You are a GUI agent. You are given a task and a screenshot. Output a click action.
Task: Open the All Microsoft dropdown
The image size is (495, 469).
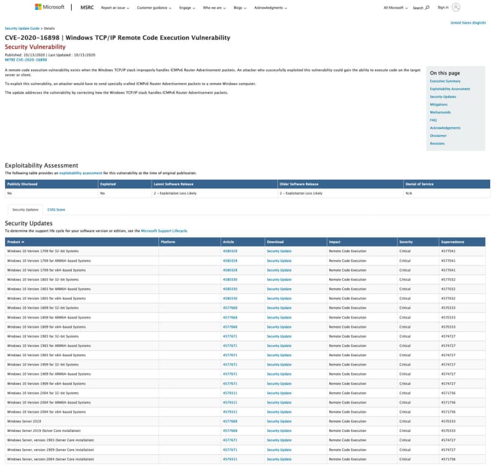point(395,8)
